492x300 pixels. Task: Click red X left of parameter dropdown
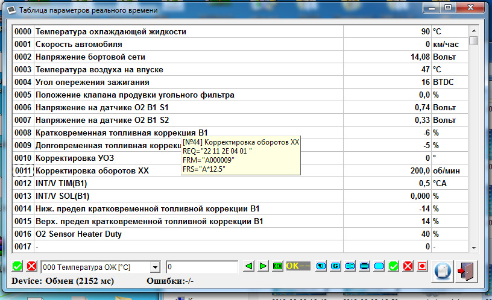point(31,266)
